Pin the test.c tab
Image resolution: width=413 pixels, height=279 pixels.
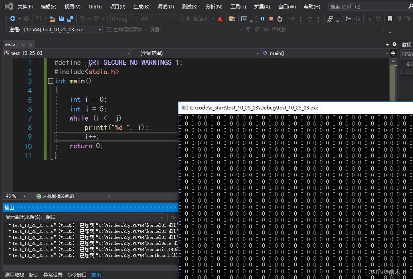[x=23, y=45]
